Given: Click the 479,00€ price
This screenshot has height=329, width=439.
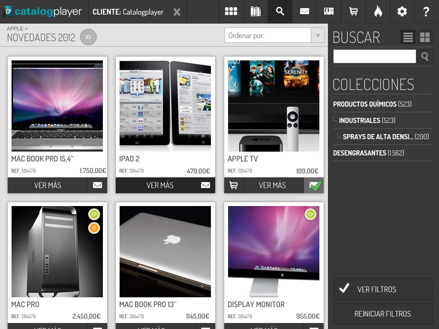Looking at the screenshot, I should pos(198,171).
